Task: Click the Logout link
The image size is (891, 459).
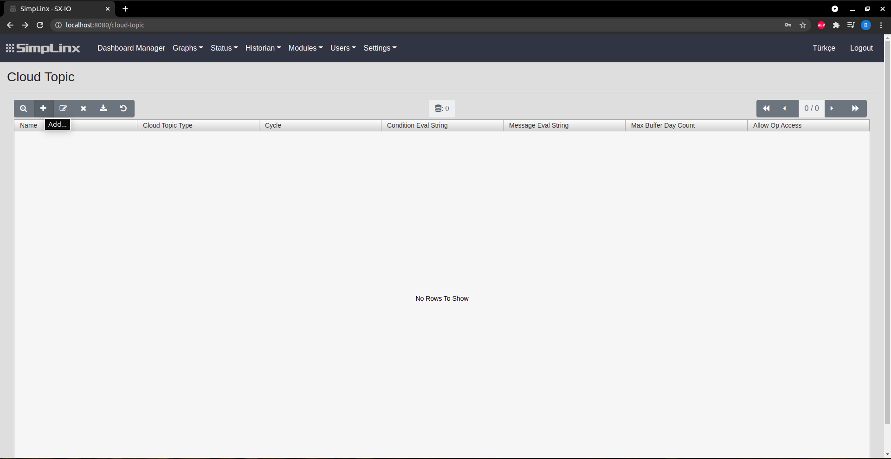Action: (x=861, y=48)
